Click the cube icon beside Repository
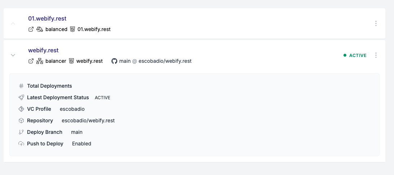The width and height of the screenshot is (394, 175). 21,121
